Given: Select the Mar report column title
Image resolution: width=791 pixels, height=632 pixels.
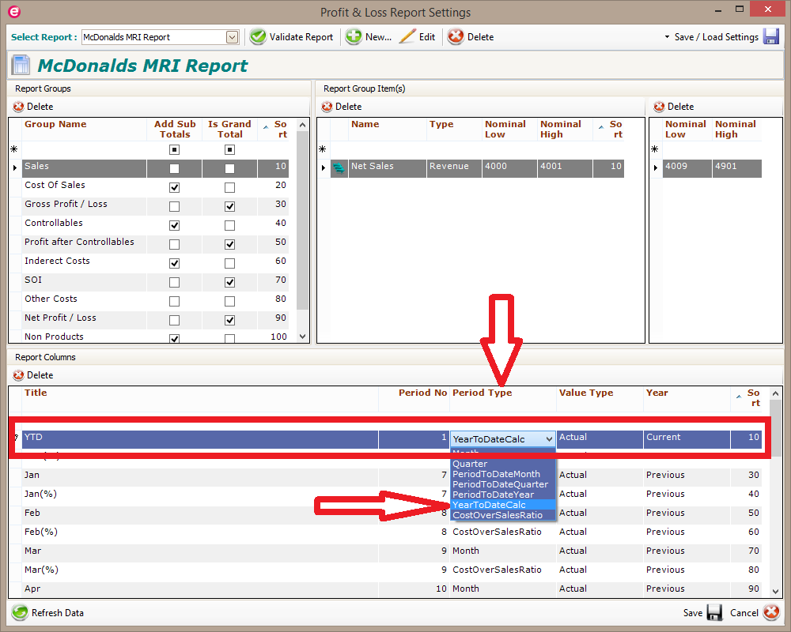Looking at the screenshot, I should 32,551.
